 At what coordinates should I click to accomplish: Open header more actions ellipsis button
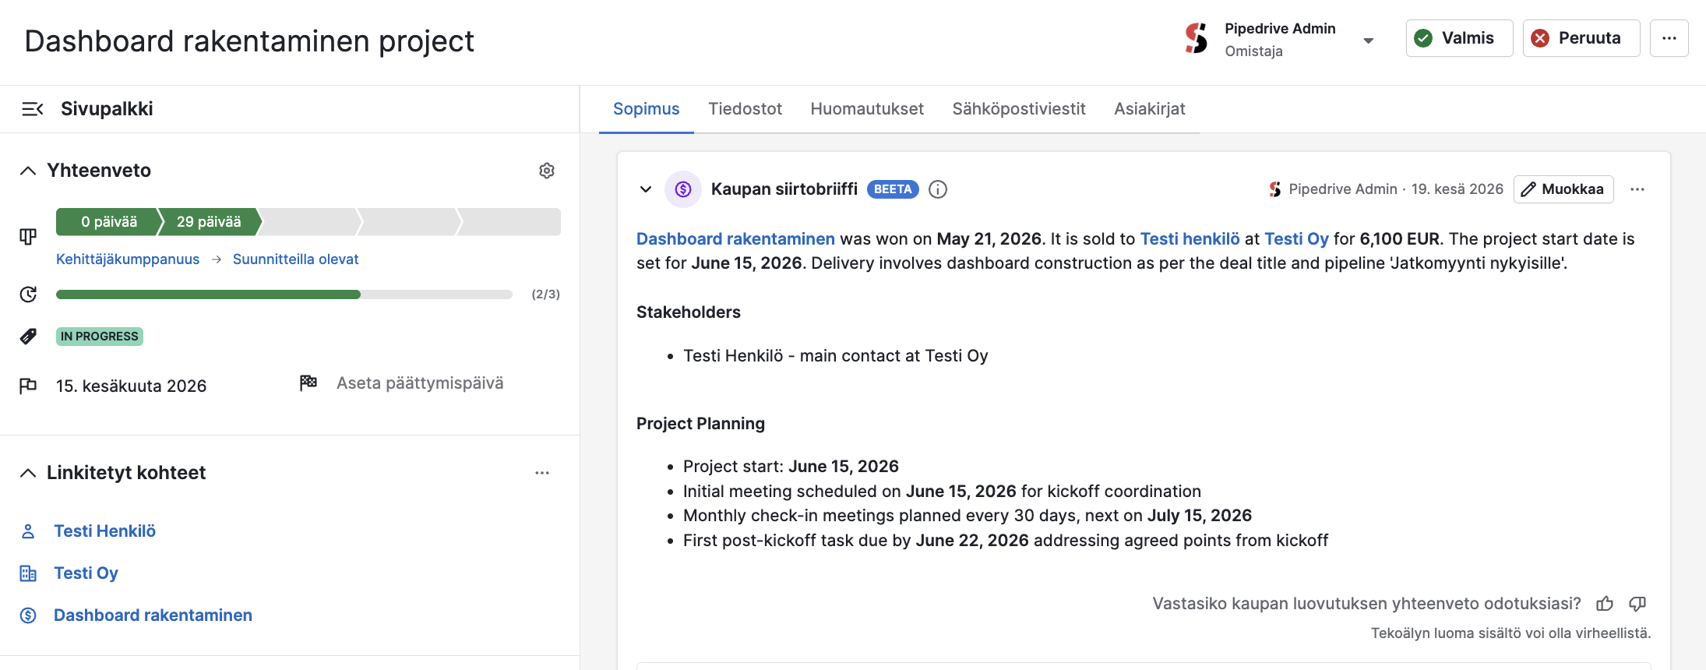(1669, 38)
